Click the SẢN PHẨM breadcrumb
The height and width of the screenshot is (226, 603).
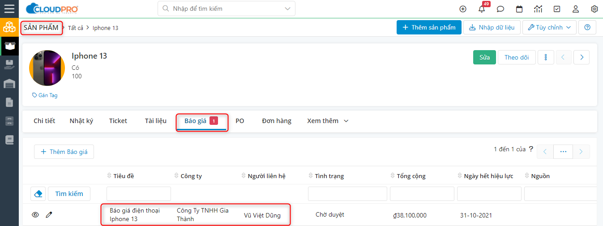pyautogui.click(x=41, y=27)
